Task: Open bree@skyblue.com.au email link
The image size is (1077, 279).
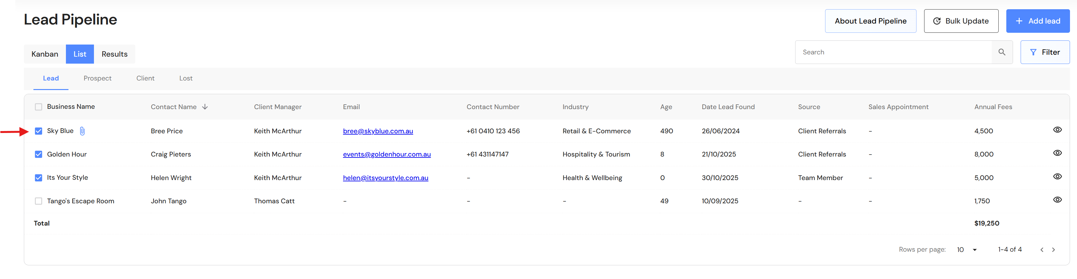Action: 378,131
